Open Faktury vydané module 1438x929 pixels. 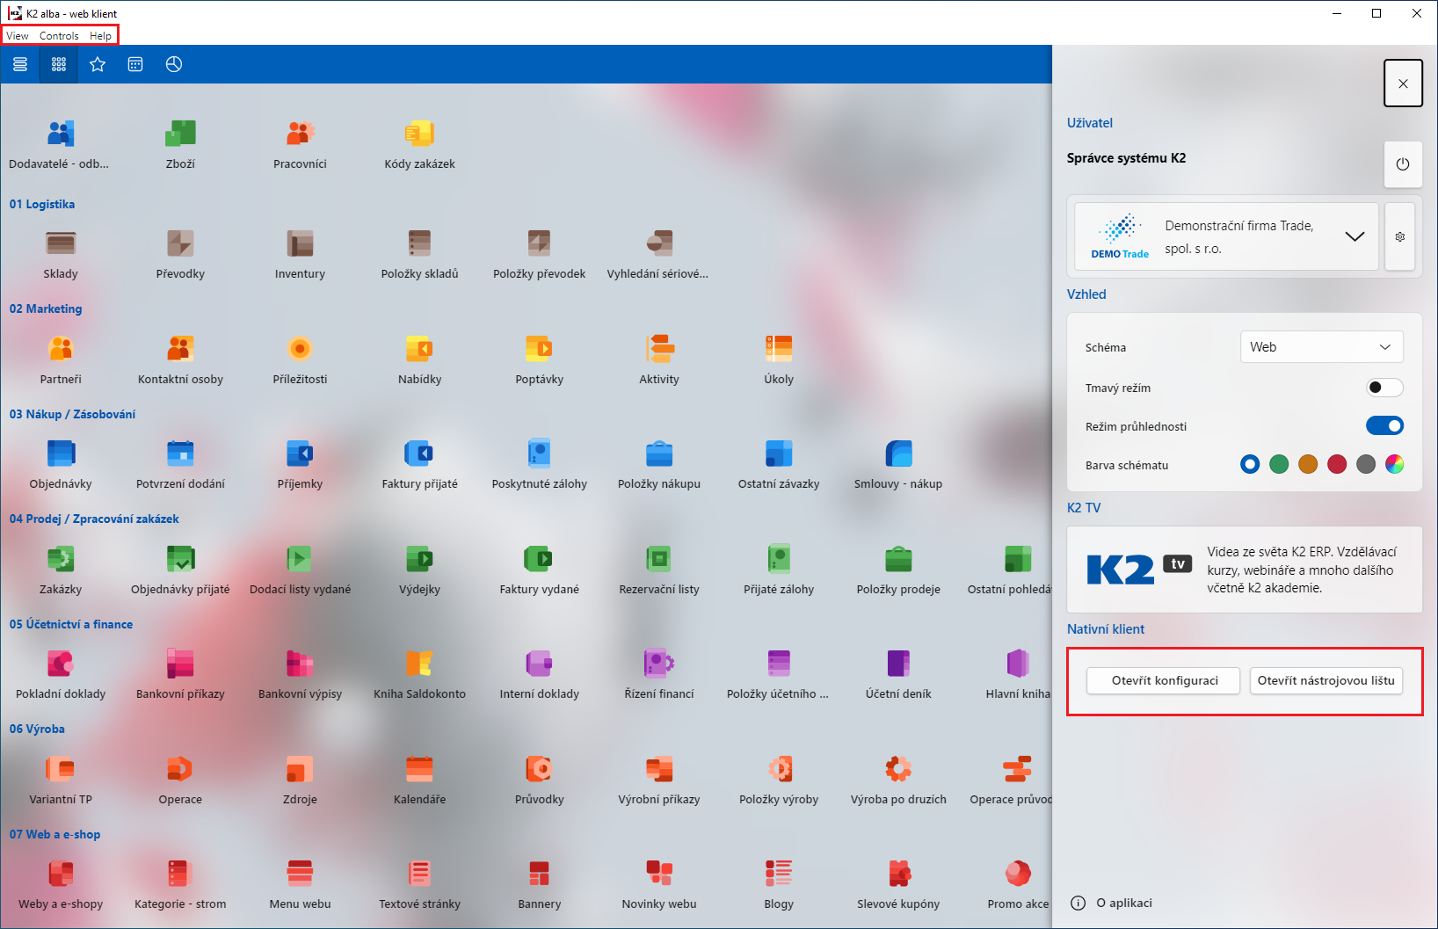pyautogui.click(x=539, y=559)
